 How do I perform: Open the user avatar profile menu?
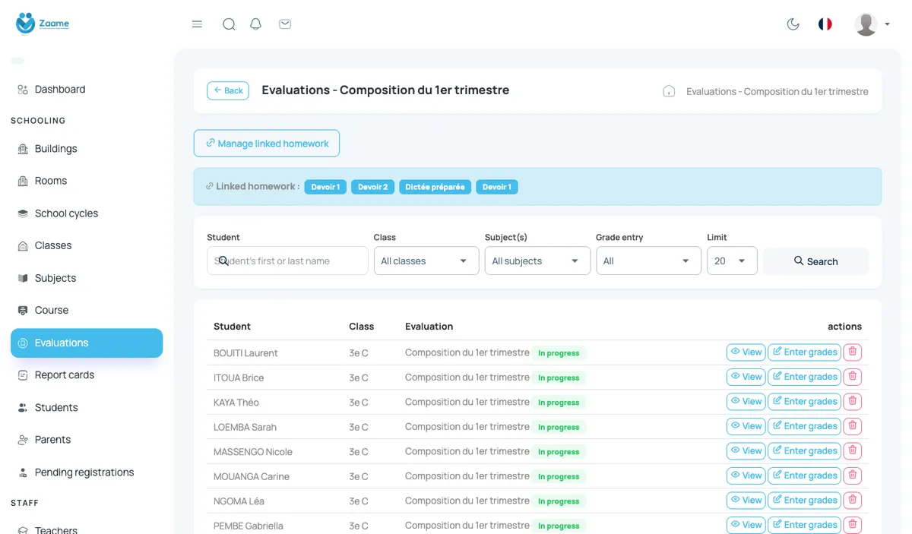871,24
